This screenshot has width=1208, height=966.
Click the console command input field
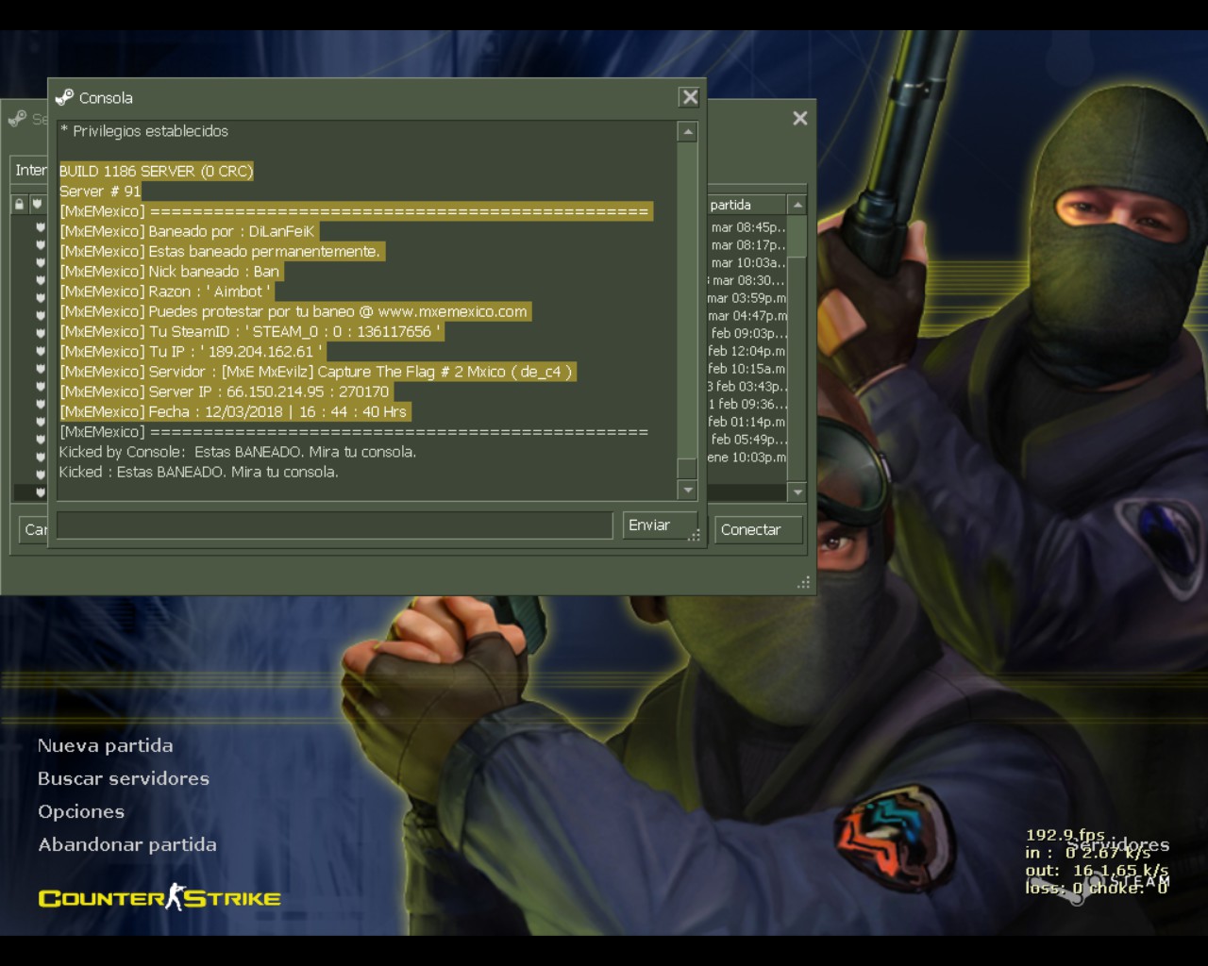(335, 525)
